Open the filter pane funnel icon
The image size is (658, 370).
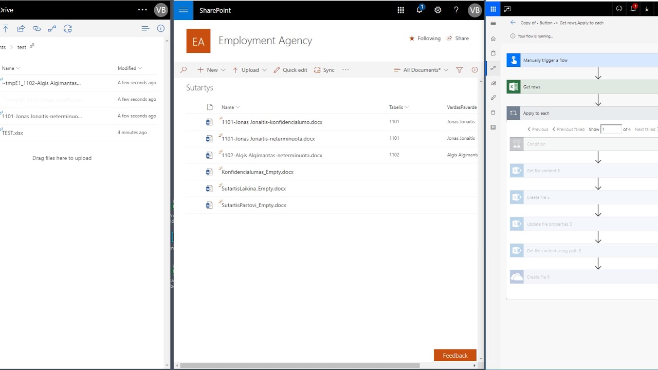click(460, 70)
